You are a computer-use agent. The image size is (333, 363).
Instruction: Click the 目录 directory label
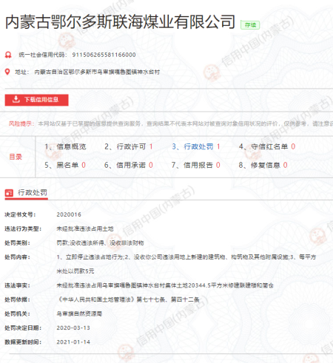16,157
